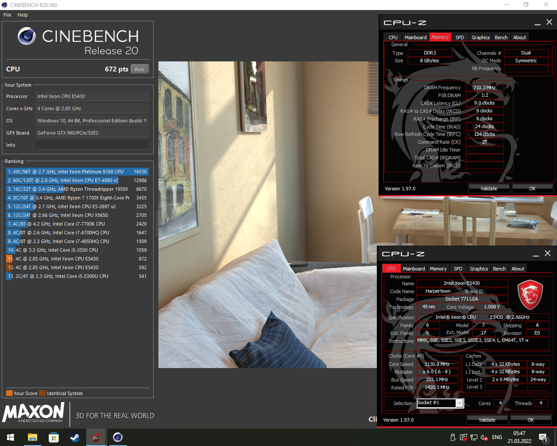The image size is (557, 446).
Task: Click the empty Info field in Cinebench
Action: (92, 145)
